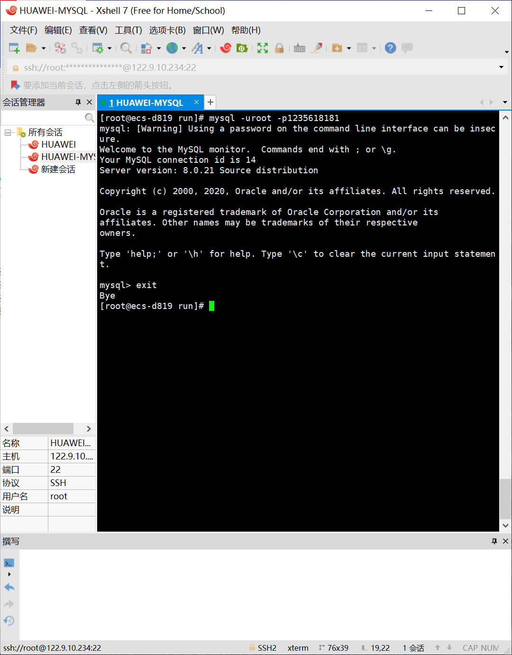Close the HUAWEI-MYSQL tab
512x655 pixels.
coord(196,102)
